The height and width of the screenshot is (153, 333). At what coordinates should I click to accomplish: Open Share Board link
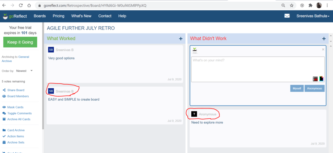(x=16, y=90)
